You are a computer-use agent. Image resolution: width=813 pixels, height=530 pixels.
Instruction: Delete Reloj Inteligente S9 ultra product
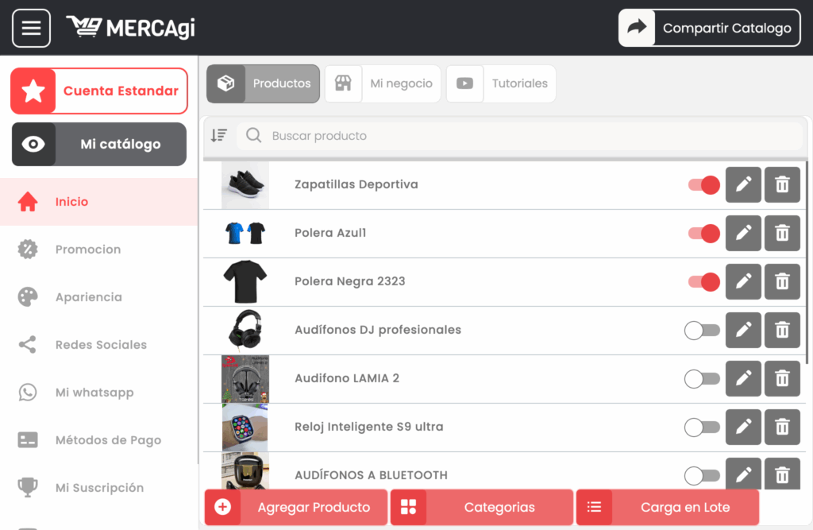(x=782, y=427)
